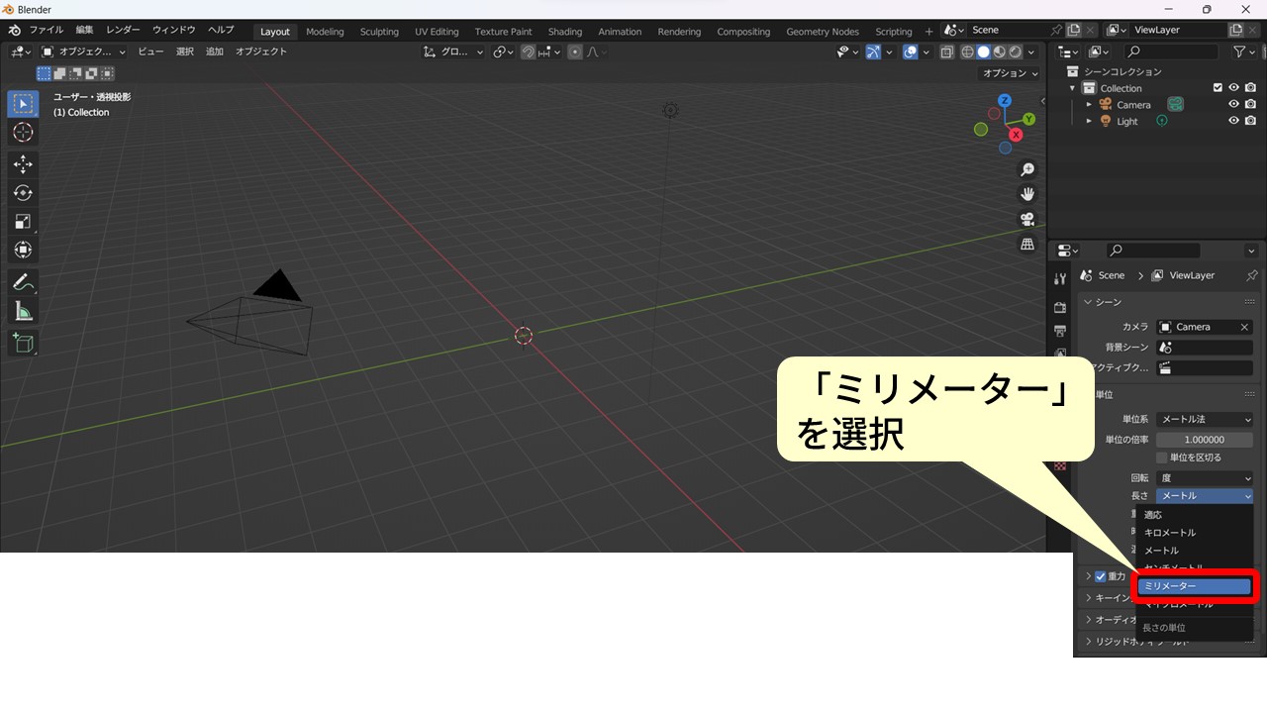The height and width of the screenshot is (713, 1267).
Task: Expand the Light item in outliner
Action: click(x=1089, y=121)
